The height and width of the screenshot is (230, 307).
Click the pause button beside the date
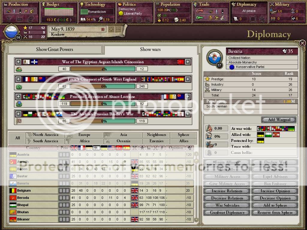(103, 29)
